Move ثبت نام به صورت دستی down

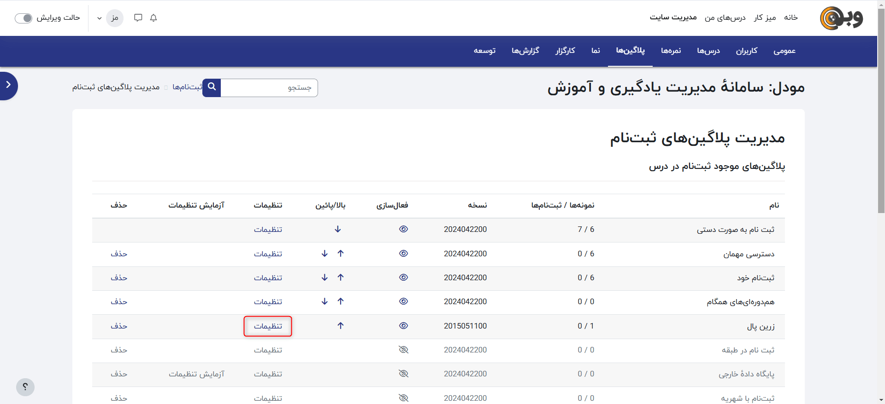point(338,229)
